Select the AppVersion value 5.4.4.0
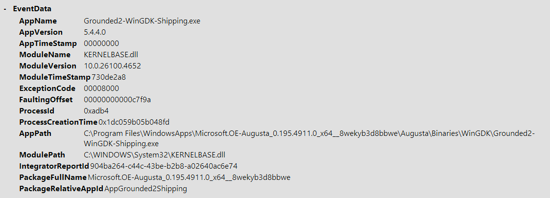The image size is (550, 198). tap(95, 32)
